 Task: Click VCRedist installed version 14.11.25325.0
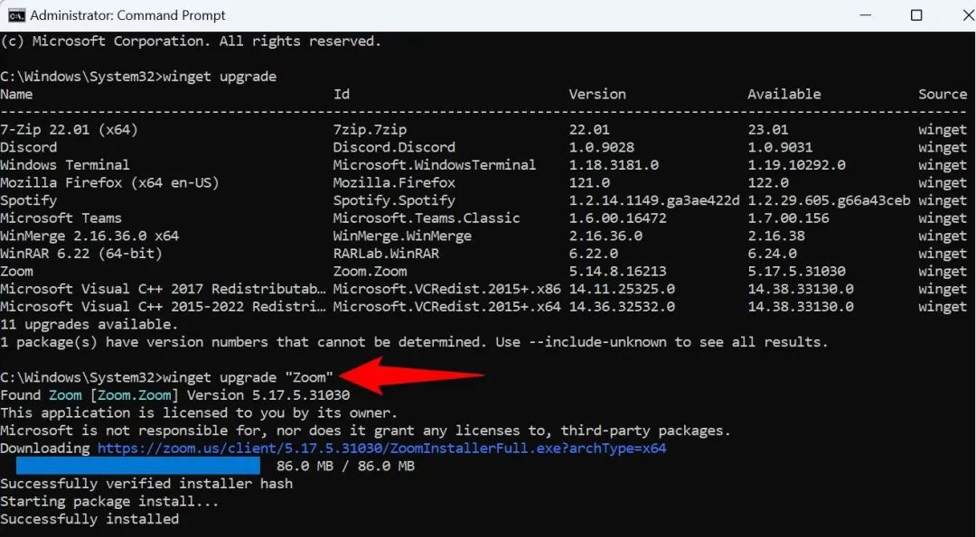point(622,289)
